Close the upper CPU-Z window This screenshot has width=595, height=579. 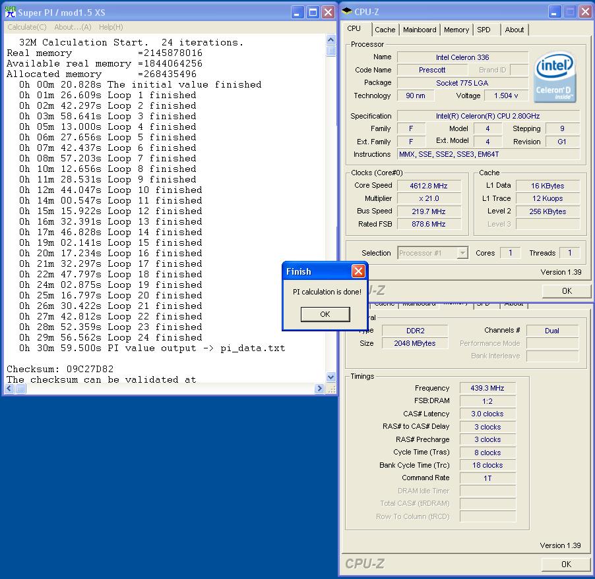coord(585,13)
